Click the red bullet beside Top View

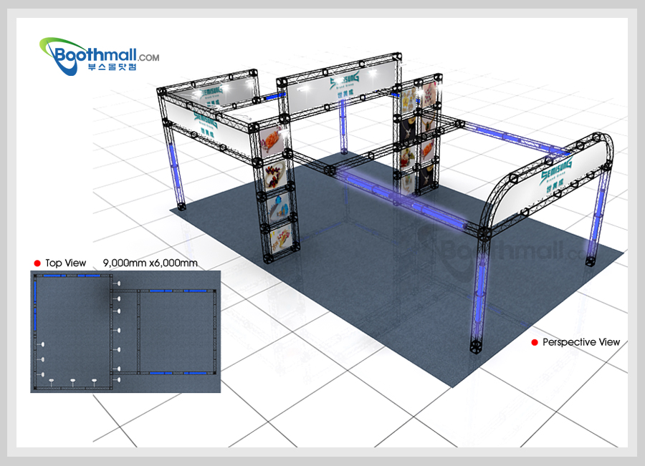point(37,263)
